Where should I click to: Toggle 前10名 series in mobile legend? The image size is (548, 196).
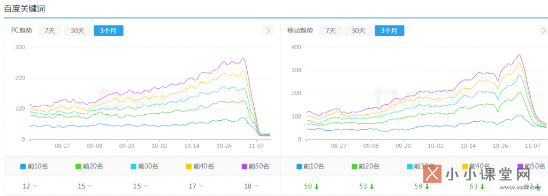(x=310, y=166)
